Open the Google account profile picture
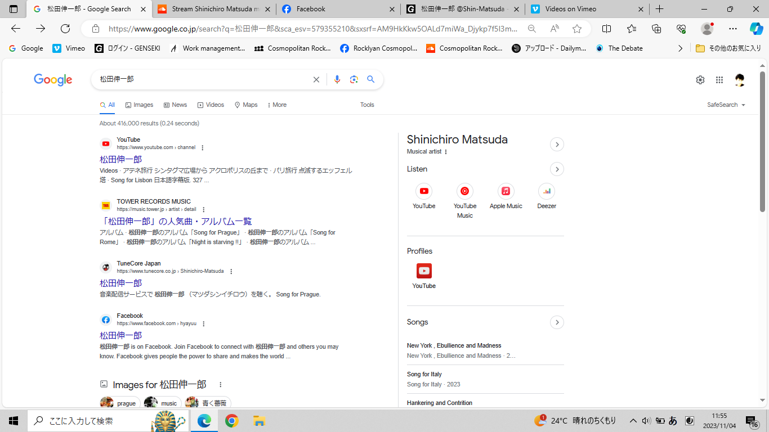 point(740,80)
